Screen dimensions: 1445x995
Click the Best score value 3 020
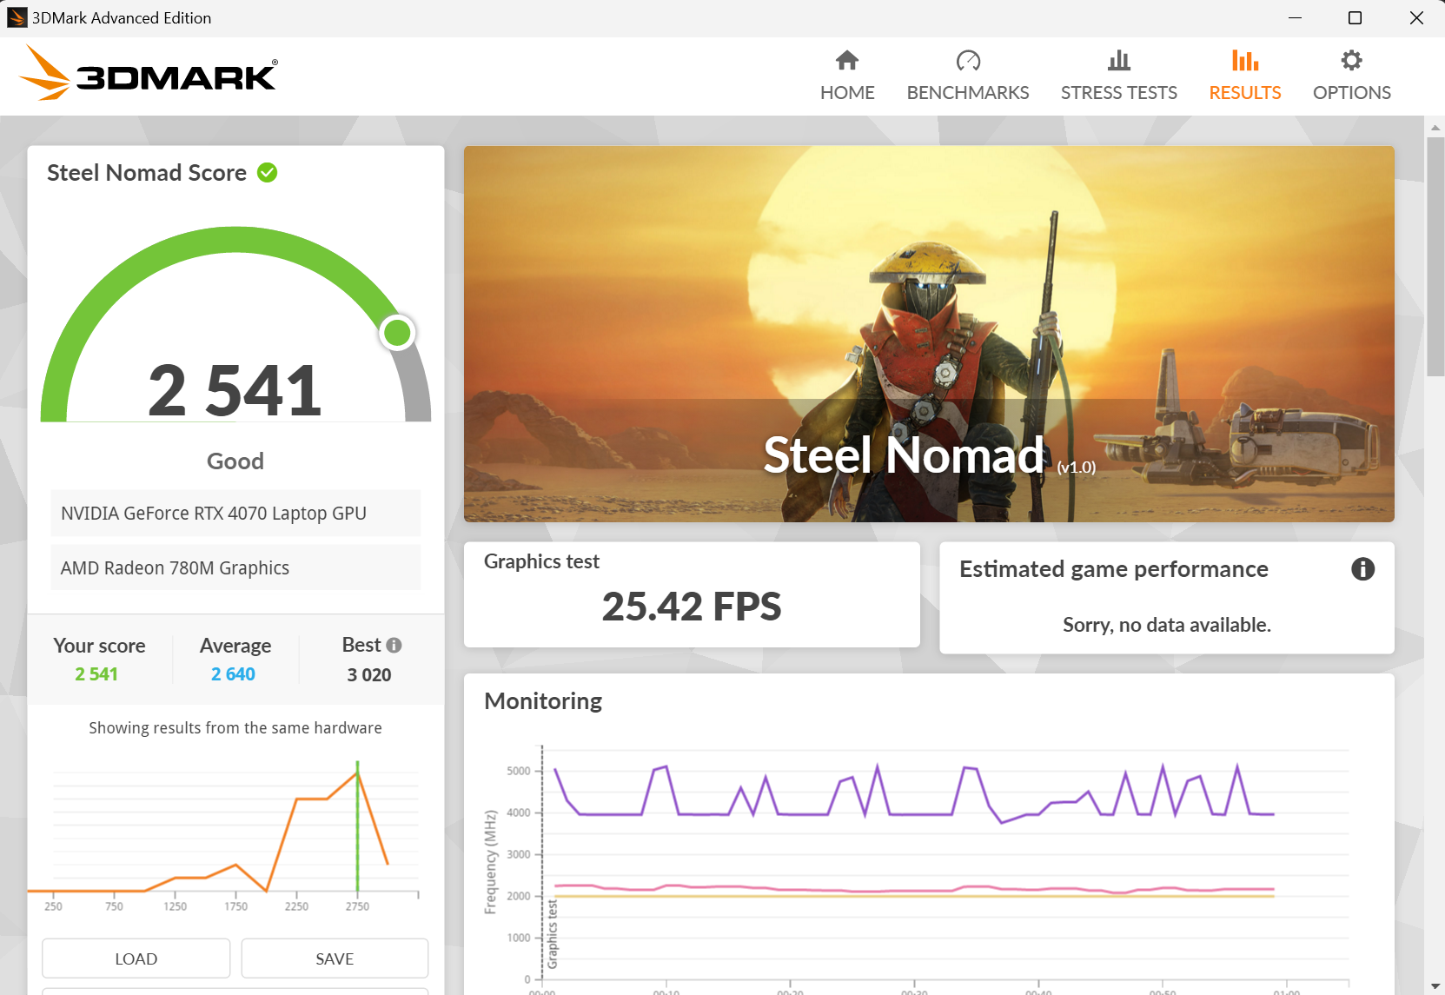[x=369, y=675]
